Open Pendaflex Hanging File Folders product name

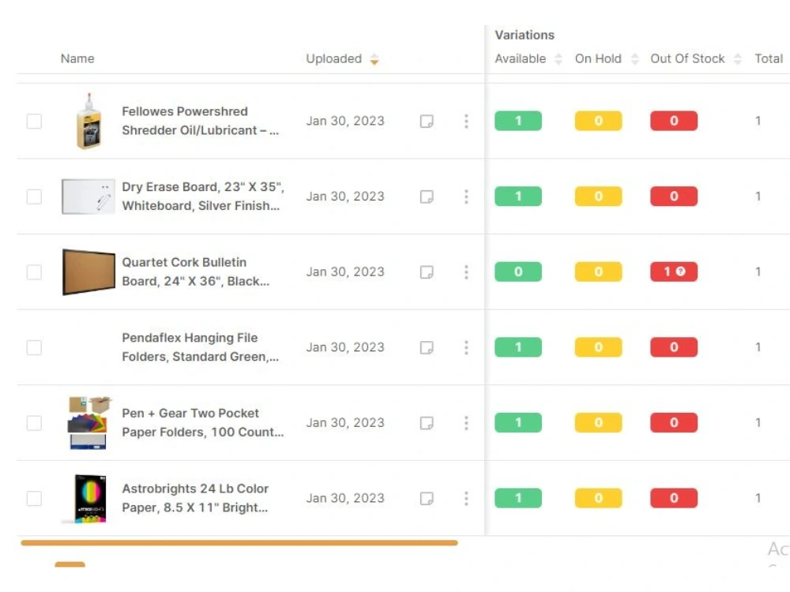coord(200,347)
